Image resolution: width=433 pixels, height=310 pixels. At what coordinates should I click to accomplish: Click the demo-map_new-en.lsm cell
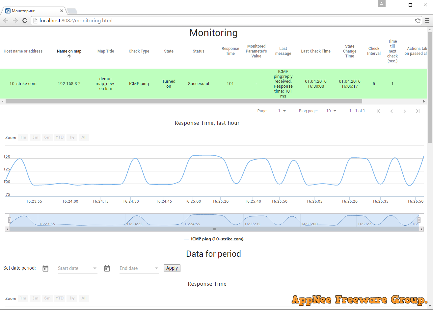pyautogui.click(x=106, y=84)
